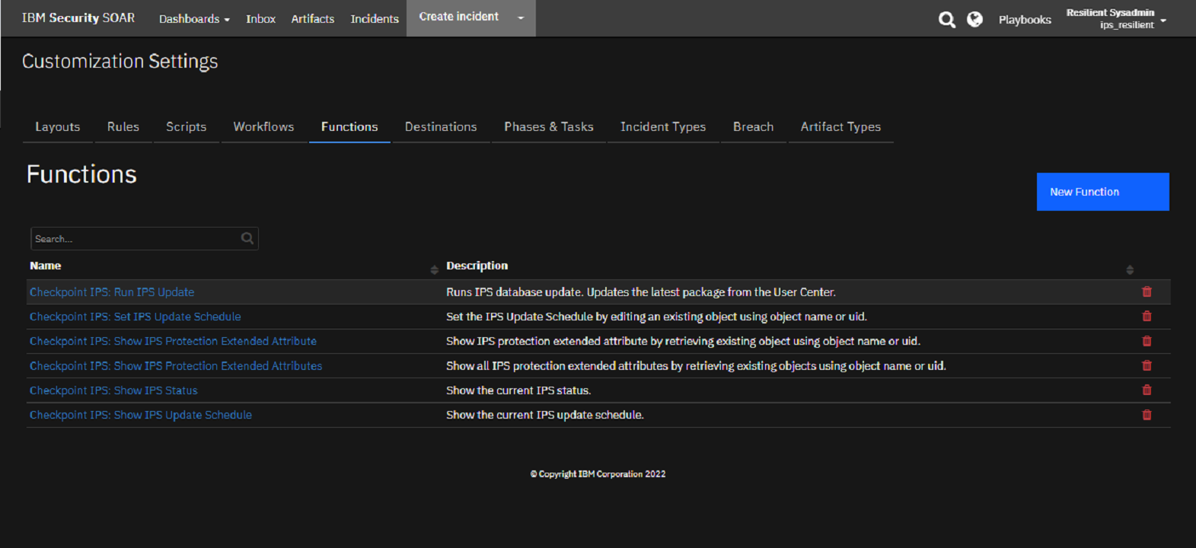Open Incidents from the top navigation
This screenshot has height=548, width=1196.
(375, 19)
